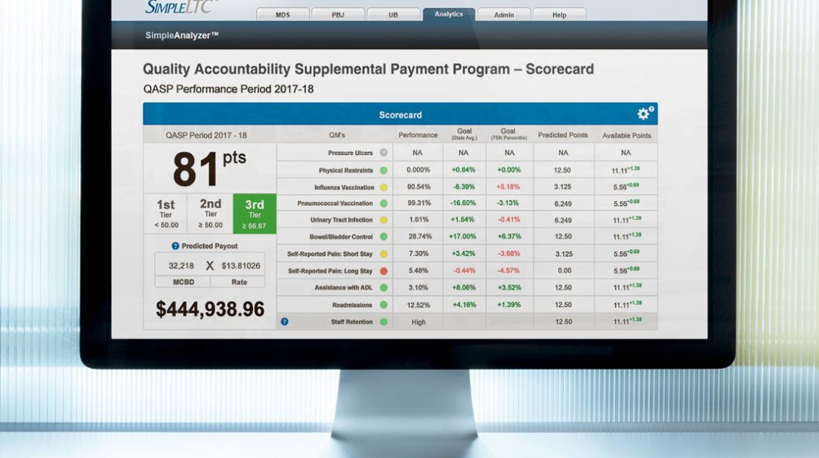The image size is (819, 458).
Task: Click red dot for Self-Reported Pain: Long Stay
Action: click(x=384, y=271)
